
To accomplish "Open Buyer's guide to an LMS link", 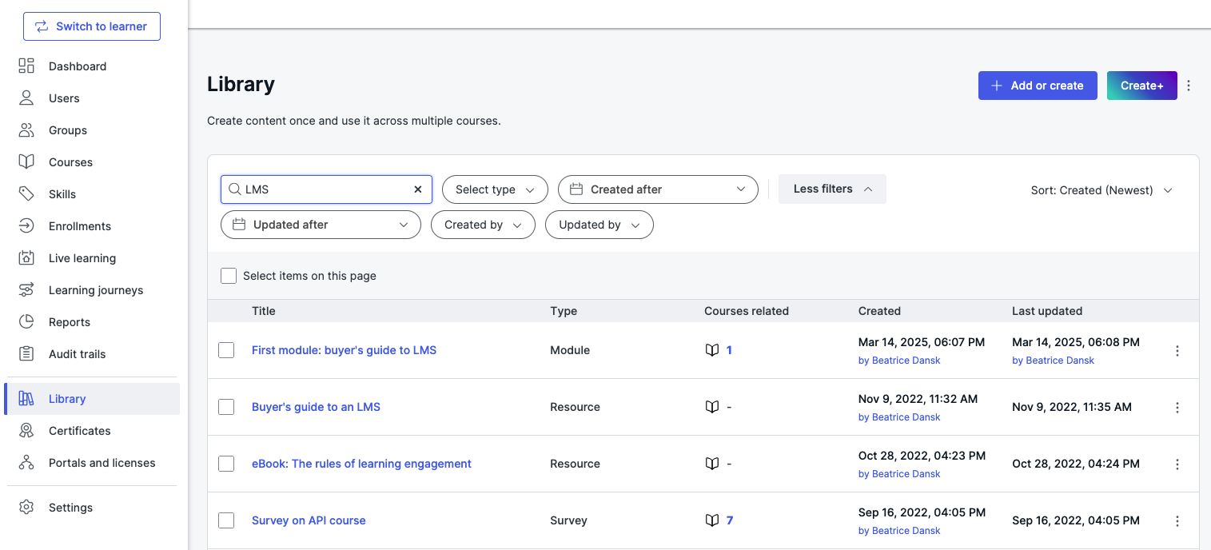I will (316, 407).
